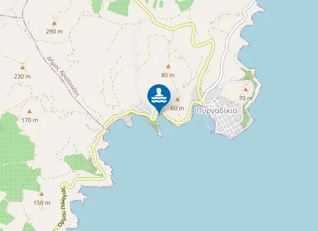Click the 170 m peak triangle marker

(x=29, y=111)
